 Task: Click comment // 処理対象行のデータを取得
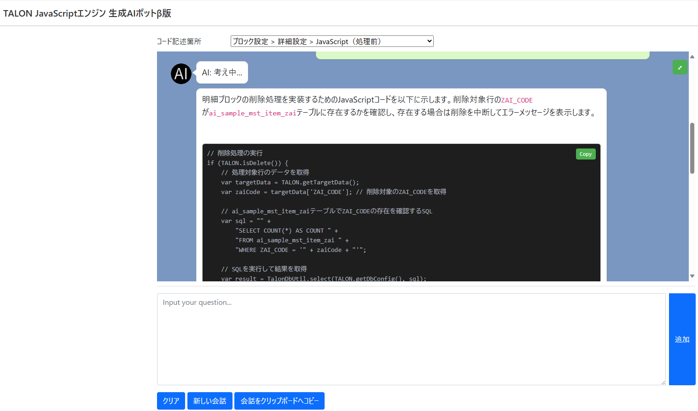(x=265, y=172)
